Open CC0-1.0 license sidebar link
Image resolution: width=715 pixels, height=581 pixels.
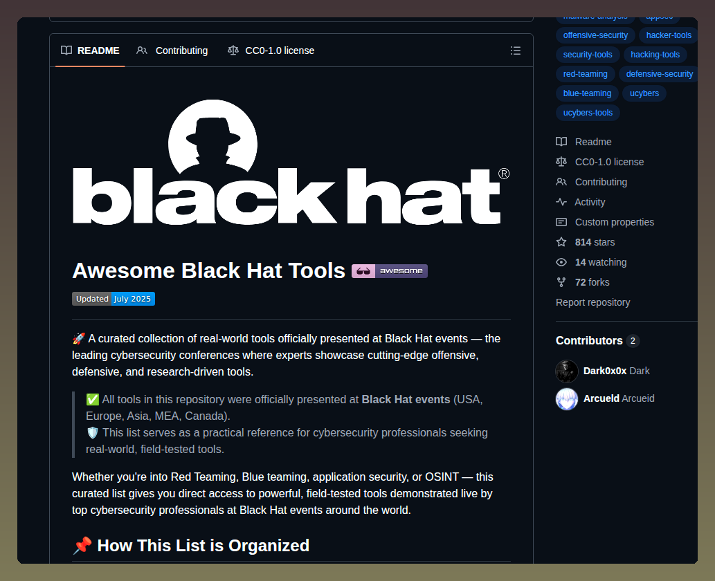[609, 162]
